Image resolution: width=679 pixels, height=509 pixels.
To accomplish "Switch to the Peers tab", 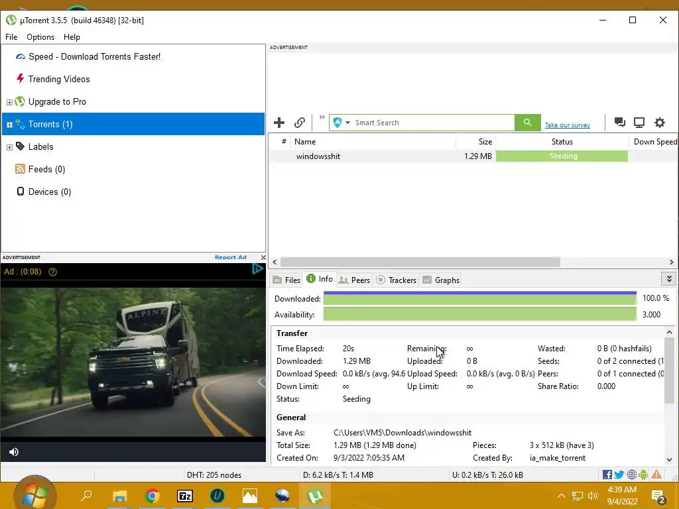I will pyautogui.click(x=354, y=280).
